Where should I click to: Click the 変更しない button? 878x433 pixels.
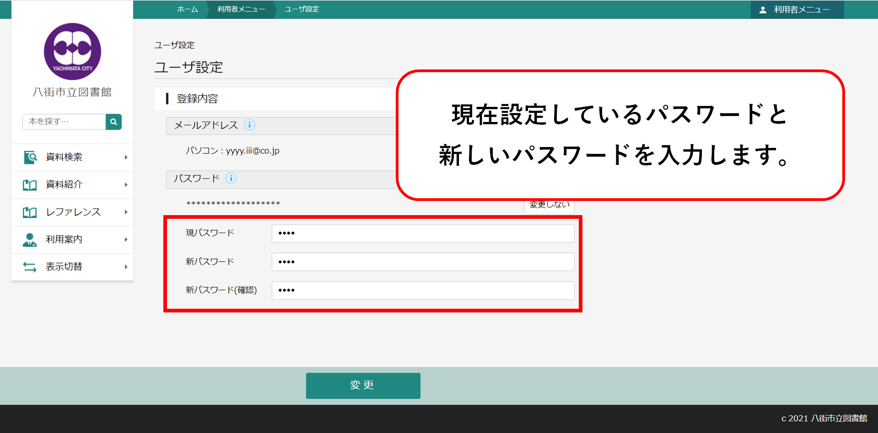pyautogui.click(x=549, y=206)
